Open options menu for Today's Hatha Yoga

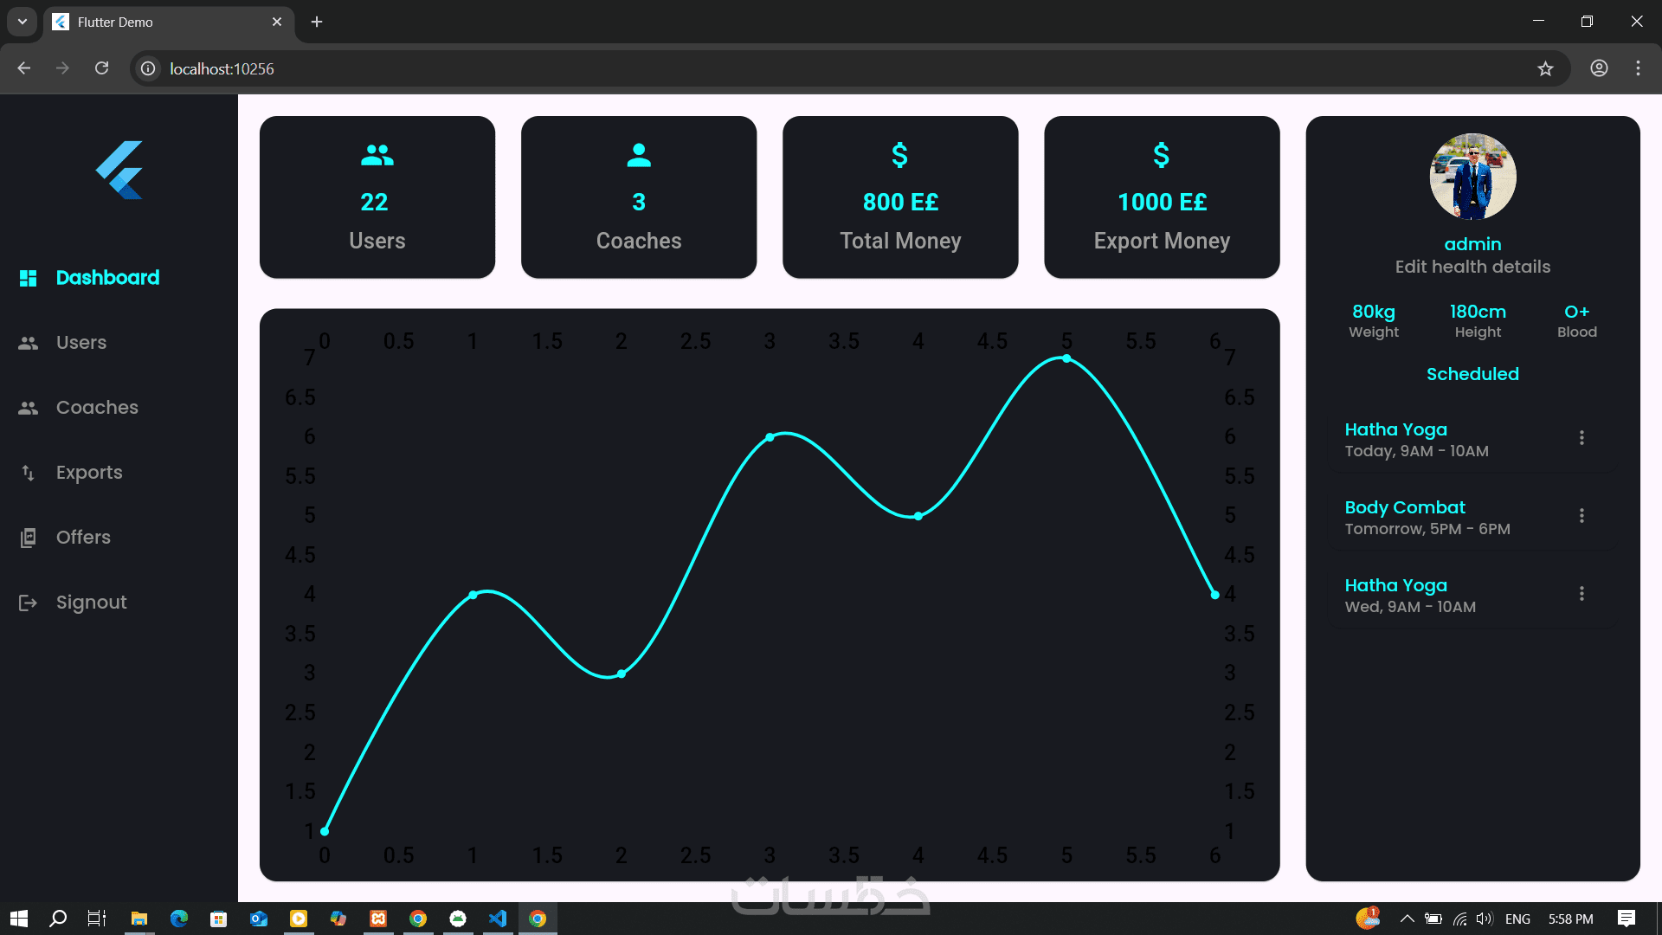pos(1581,438)
